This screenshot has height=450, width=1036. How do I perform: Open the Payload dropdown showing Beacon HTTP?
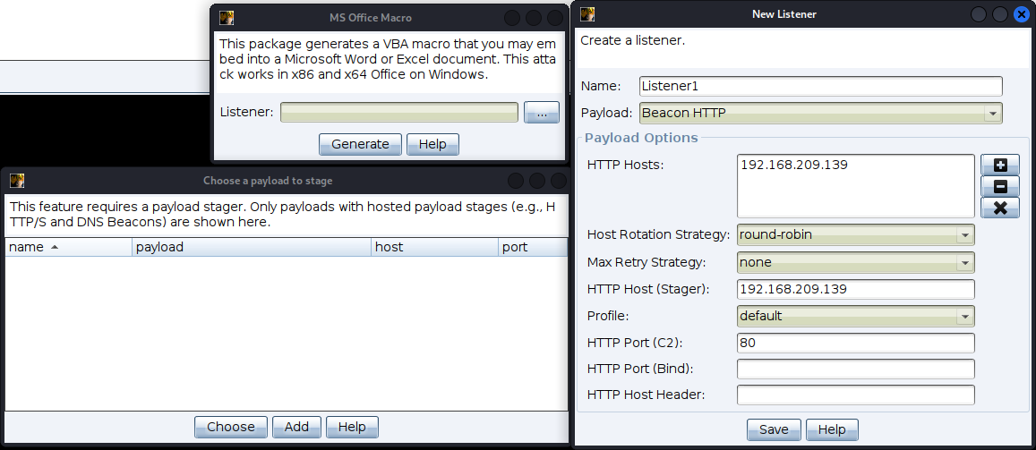pyautogui.click(x=821, y=114)
